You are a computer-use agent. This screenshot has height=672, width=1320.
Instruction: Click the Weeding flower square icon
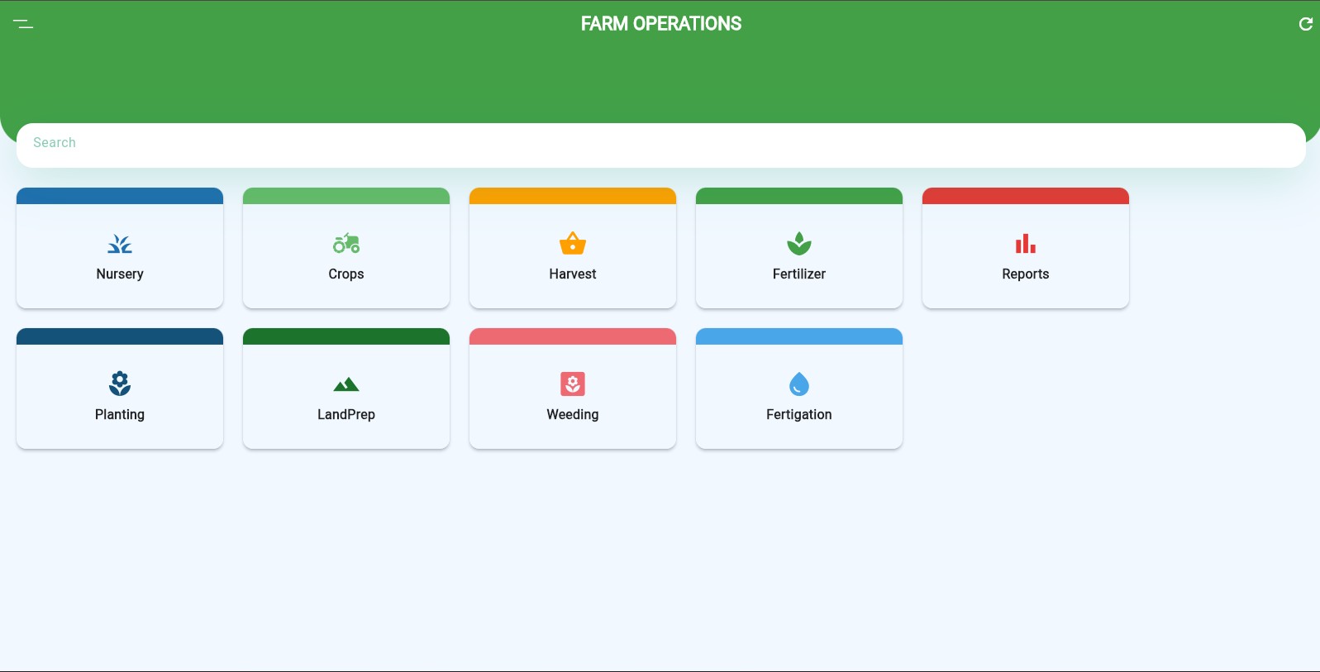pos(573,384)
